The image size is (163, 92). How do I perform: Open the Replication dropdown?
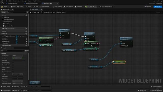(18, 81)
